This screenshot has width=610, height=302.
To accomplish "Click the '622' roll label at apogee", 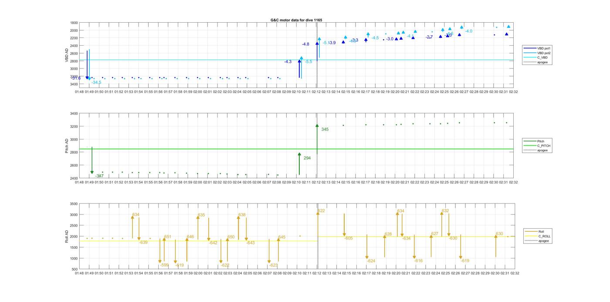I will click(321, 211).
